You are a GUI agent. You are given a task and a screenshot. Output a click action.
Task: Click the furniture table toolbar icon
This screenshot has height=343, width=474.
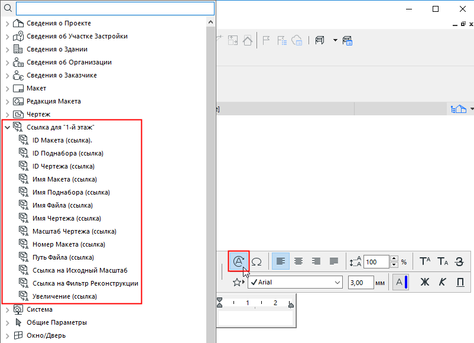(x=320, y=40)
